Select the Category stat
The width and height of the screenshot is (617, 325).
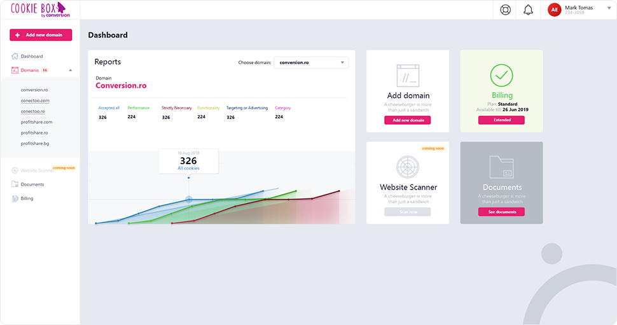point(282,112)
